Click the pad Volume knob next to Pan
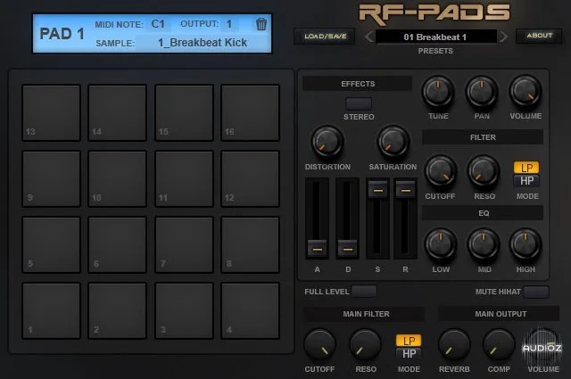Viewport: 571px width, 379px height. [x=525, y=92]
